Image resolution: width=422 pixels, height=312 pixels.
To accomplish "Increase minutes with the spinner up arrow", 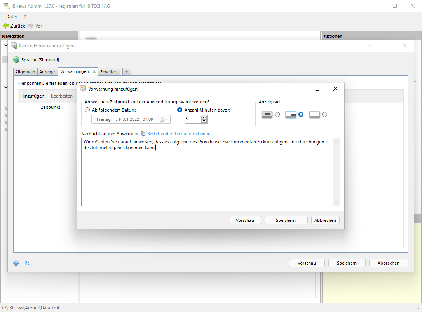I will (204, 117).
